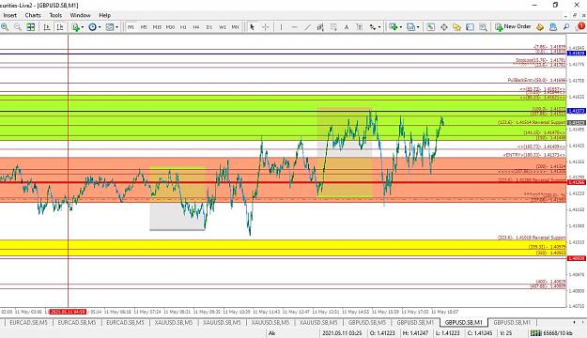The height and width of the screenshot is (338, 587).
Task: Expand the Indicators dropdown arrow
Action: (x=83, y=27)
